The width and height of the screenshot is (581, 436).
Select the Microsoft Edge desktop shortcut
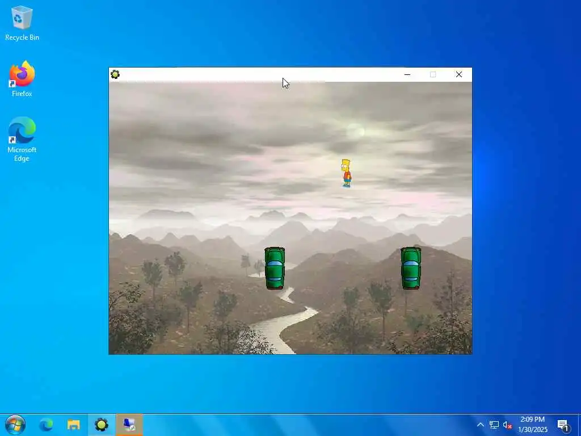coord(22,140)
